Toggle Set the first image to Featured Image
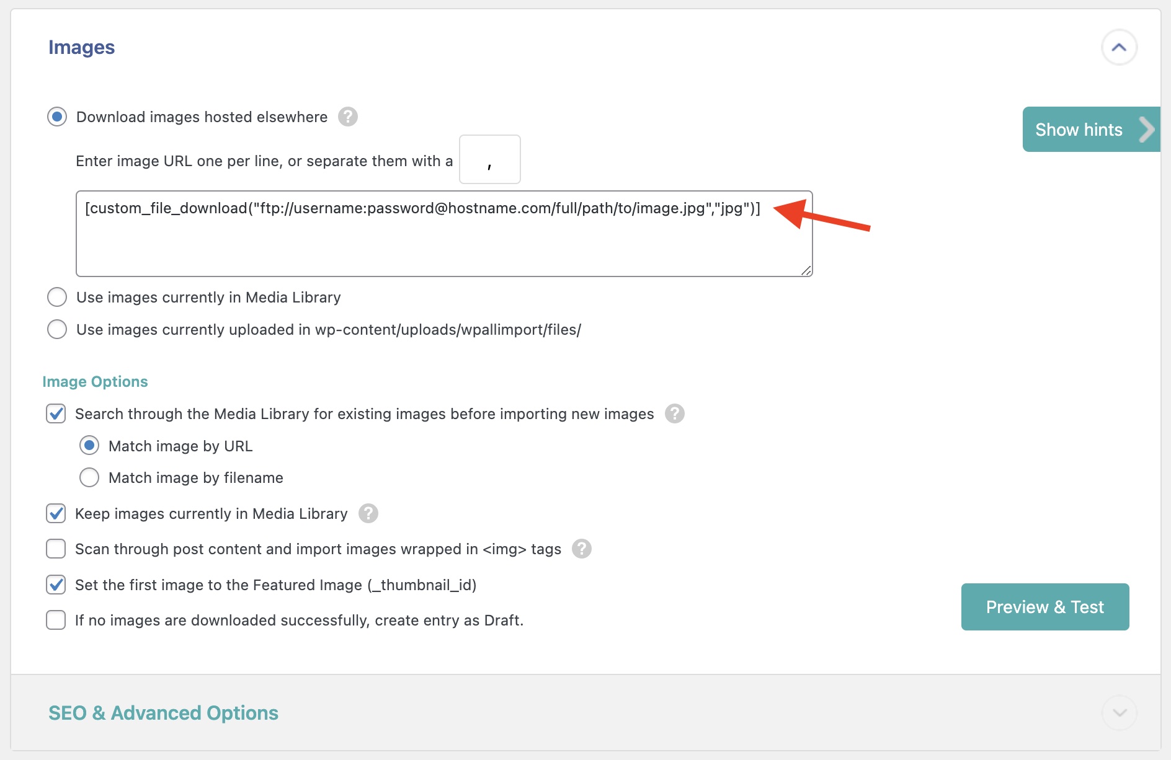The width and height of the screenshot is (1171, 760). pos(56,585)
